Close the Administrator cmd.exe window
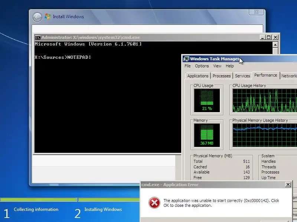 [x=275, y=37]
